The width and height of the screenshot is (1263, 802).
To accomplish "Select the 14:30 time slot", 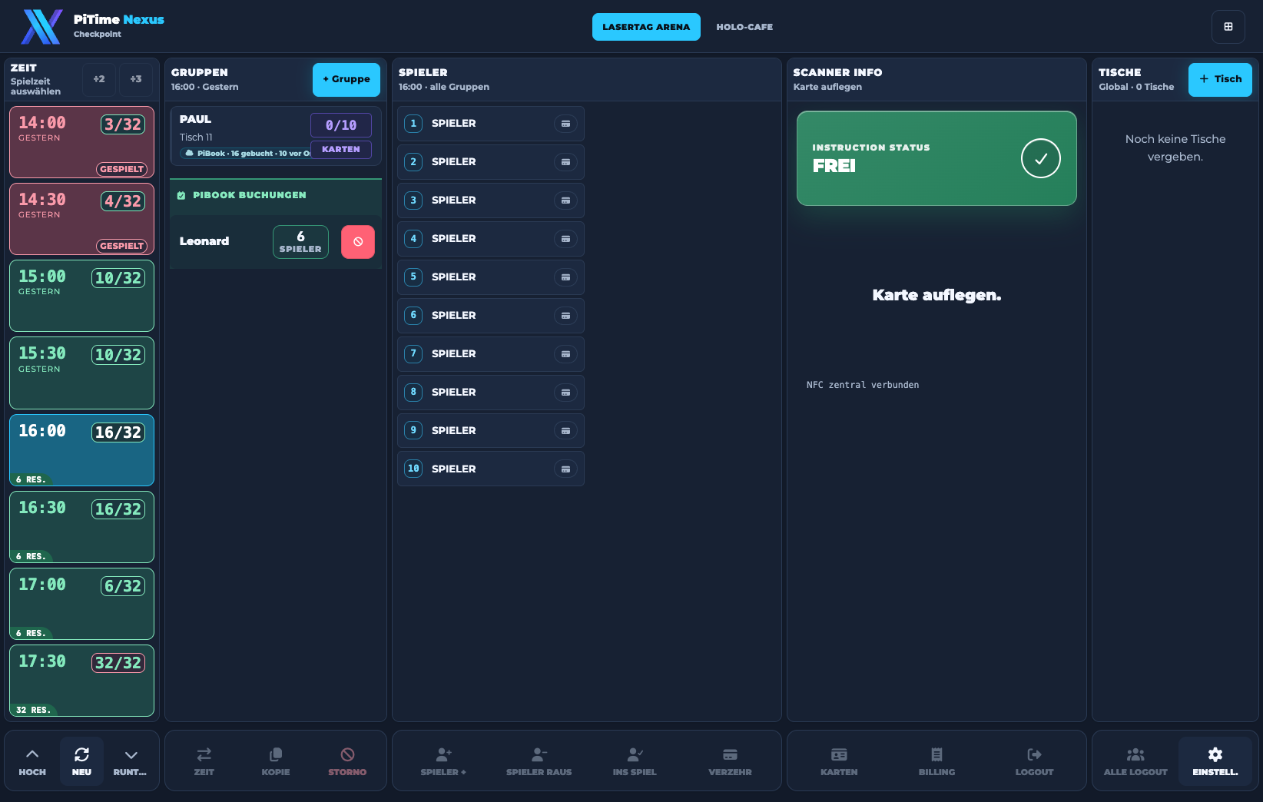I will [81, 219].
